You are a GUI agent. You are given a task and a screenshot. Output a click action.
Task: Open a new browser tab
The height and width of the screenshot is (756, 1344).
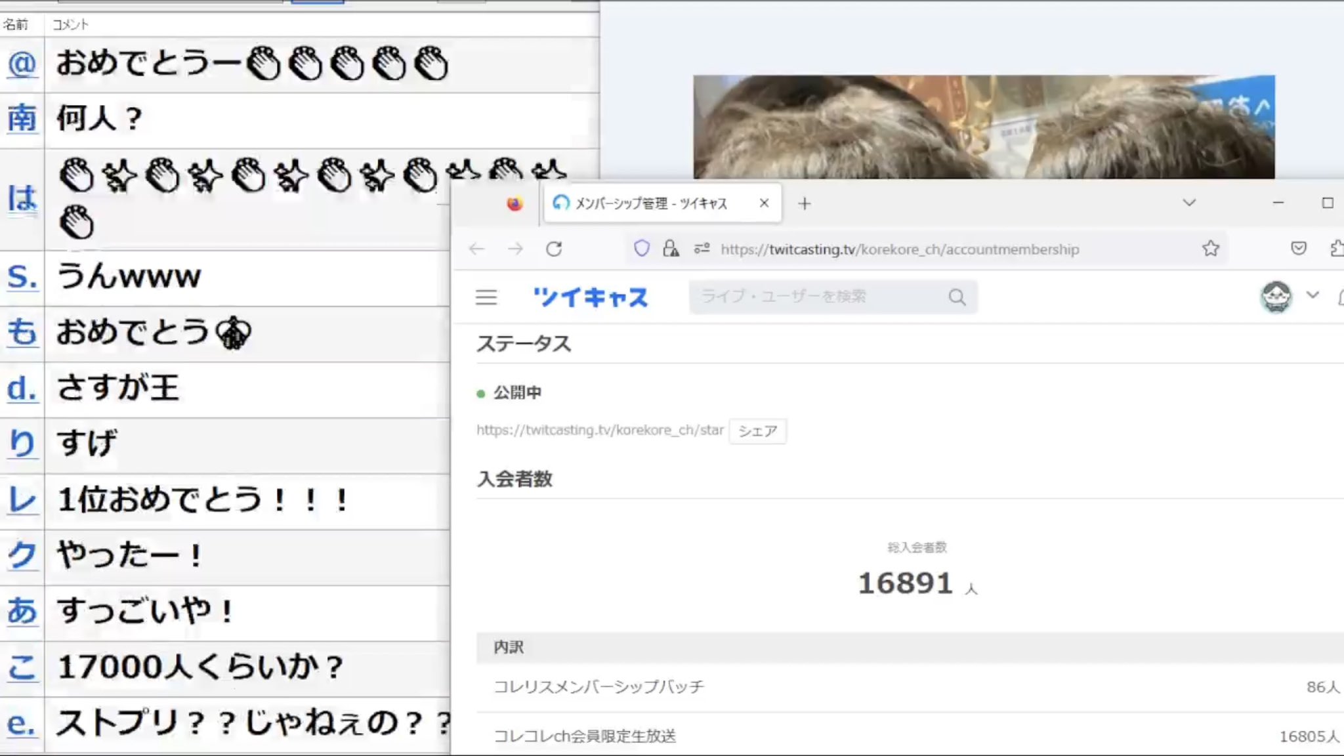point(805,204)
